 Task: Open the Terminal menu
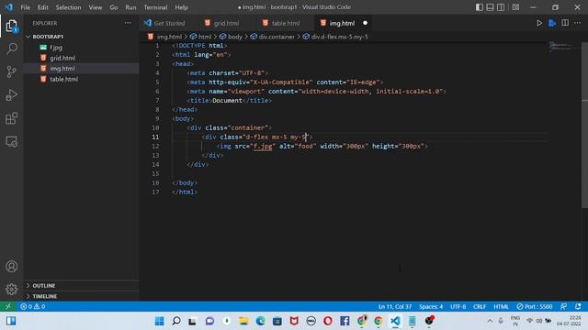155,7
